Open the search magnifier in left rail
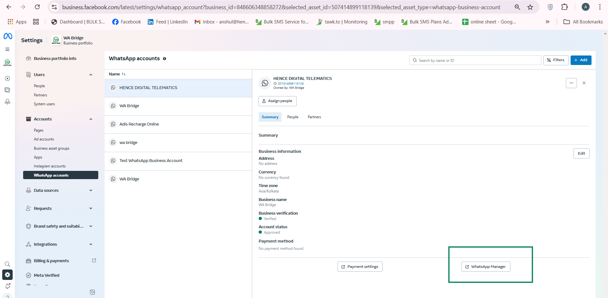This screenshot has height=298, width=608. point(7,264)
